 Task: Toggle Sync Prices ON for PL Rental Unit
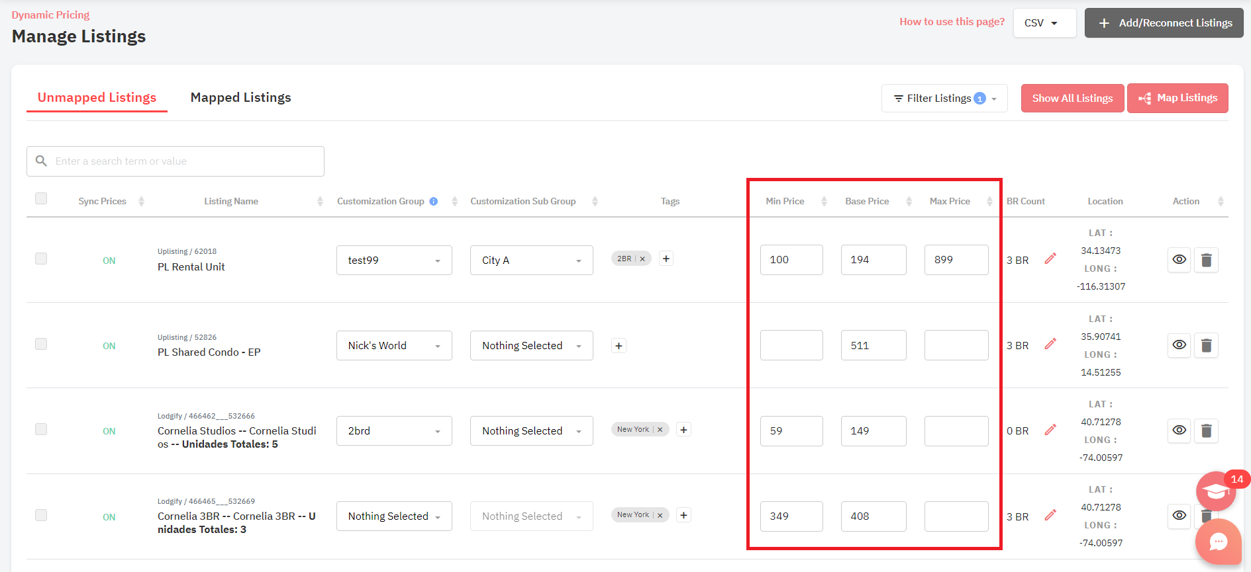pyautogui.click(x=109, y=261)
